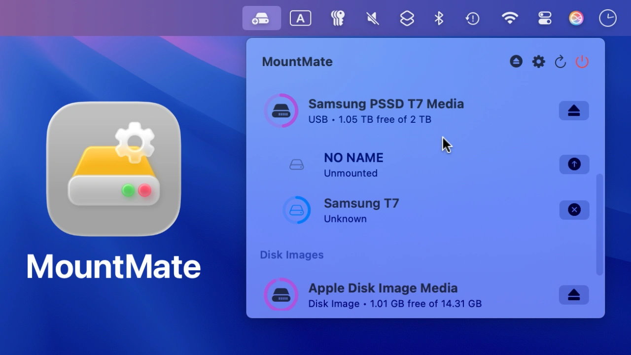631x355 pixels.
Task: Eject the Samsung PSSD T7 Media drive
Action: (573, 111)
